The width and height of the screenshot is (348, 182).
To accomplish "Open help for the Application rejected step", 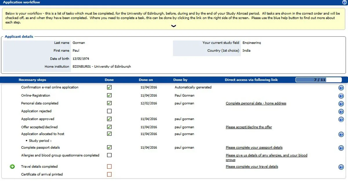I will 341,111.
